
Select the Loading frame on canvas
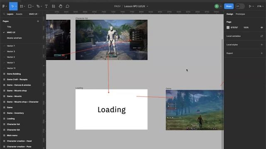tap(111, 109)
